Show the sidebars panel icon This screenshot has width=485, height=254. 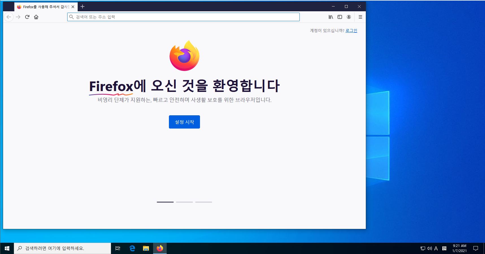pos(340,17)
